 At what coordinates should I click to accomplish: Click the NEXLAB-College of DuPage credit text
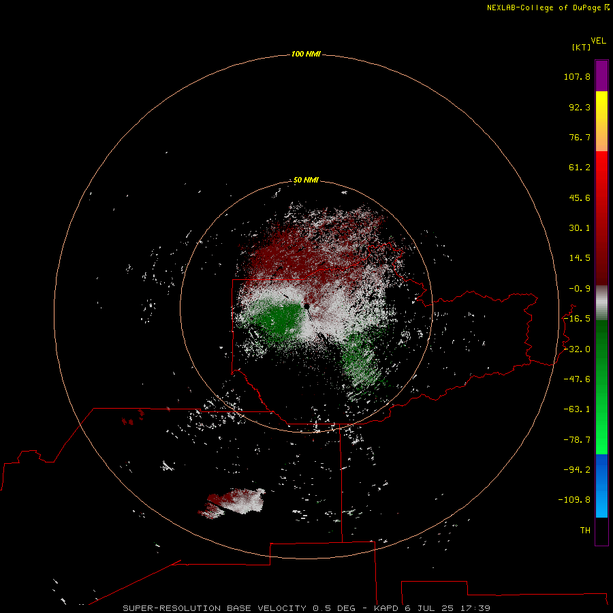(x=548, y=7)
